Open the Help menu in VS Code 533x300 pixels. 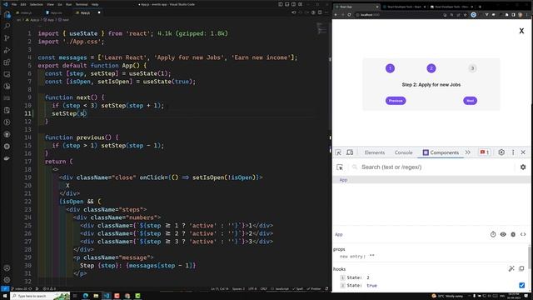(x=95, y=4)
